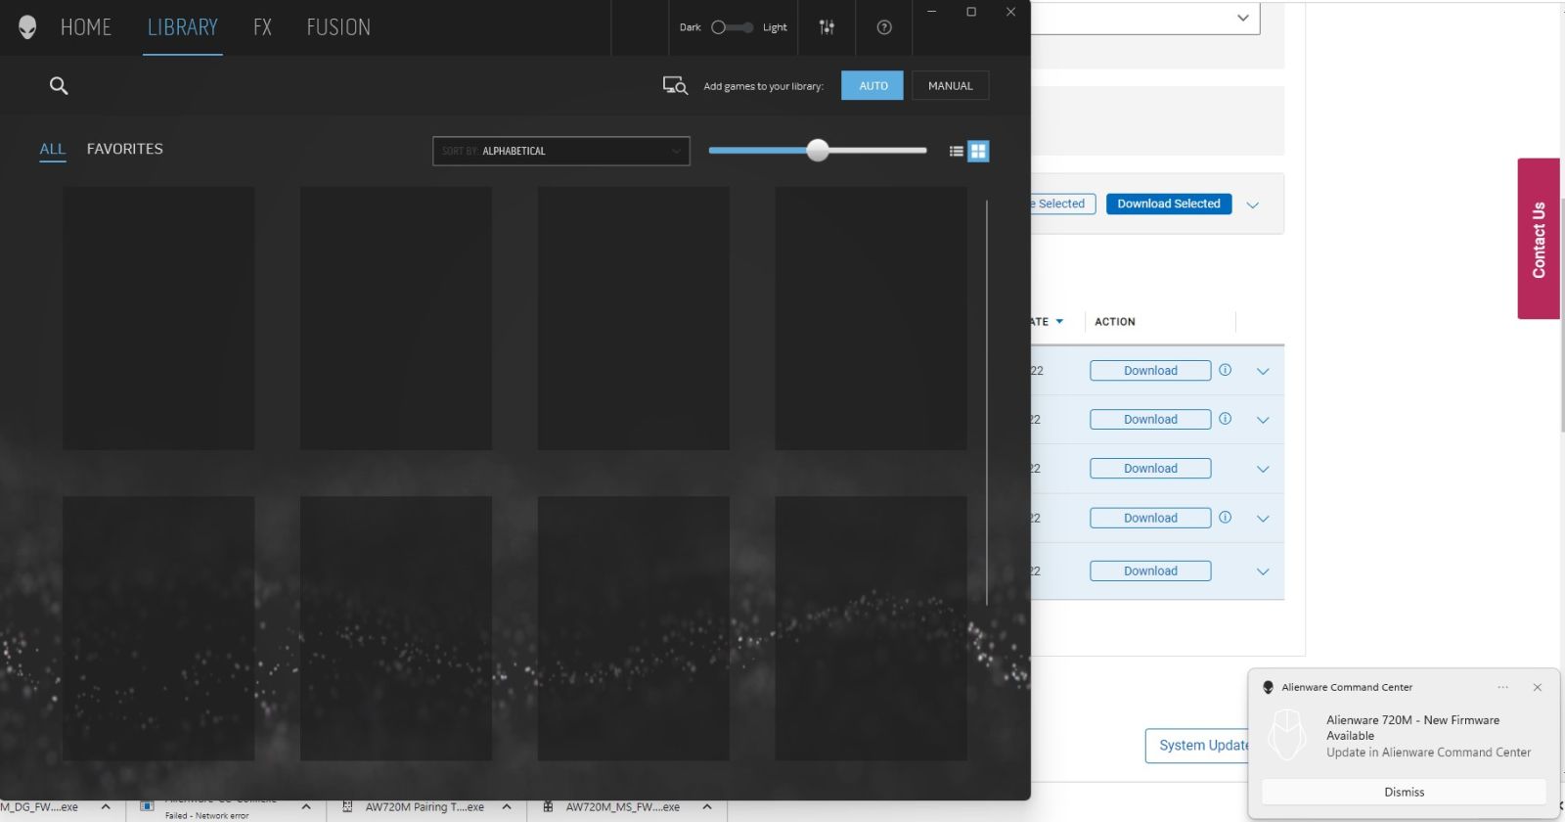Sort by the release date column arrow
The image size is (1565, 822).
point(1059,321)
